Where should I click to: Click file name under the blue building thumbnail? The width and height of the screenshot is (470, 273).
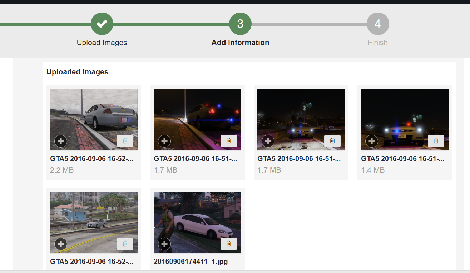click(92, 262)
